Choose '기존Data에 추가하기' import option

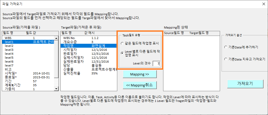[226, 47]
